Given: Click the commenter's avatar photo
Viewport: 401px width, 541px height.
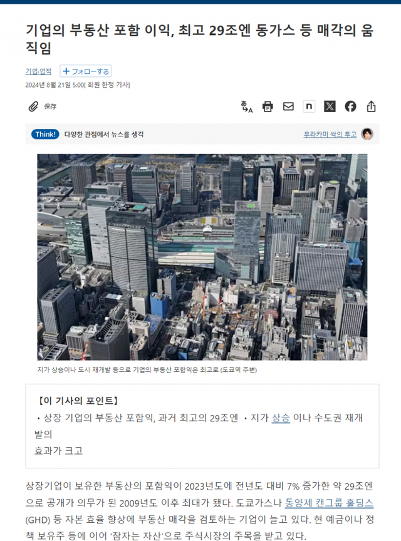Looking at the screenshot, I should coord(367,134).
